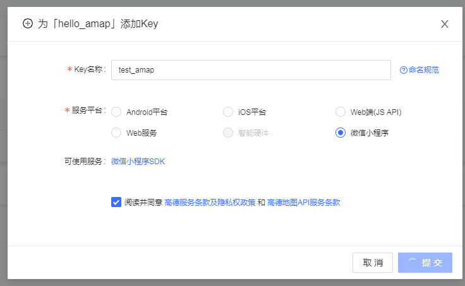Click the 可使用服务 label text
Screen dimensions: 465x286
(x=83, y=162)
